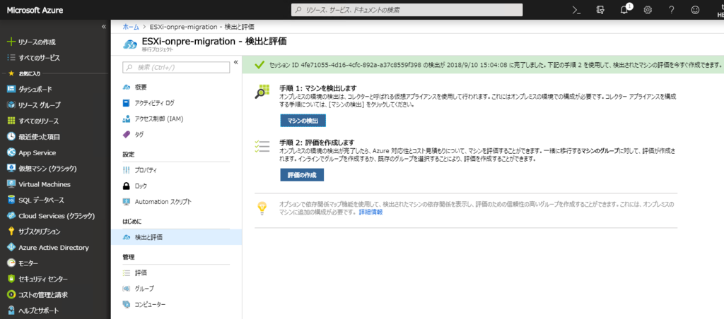This screenshot has height=319, width=724.
Task: Click the 手順 2: 評価を作成します heading
Action: (x=317, y=142)
